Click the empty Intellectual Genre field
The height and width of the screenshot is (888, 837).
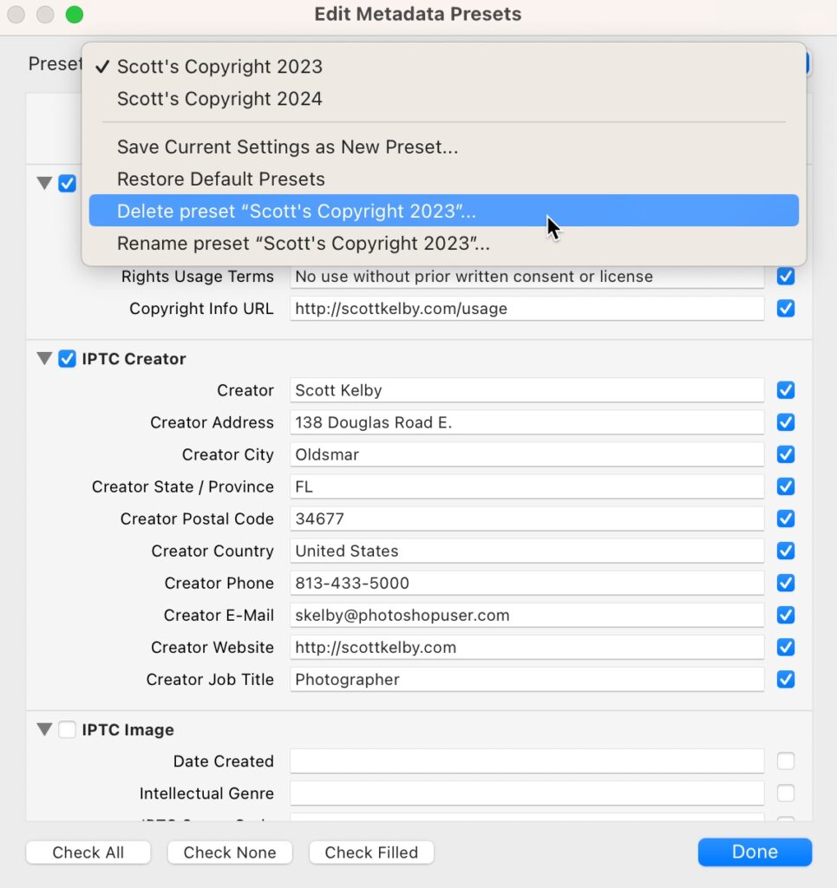(527, 793)
